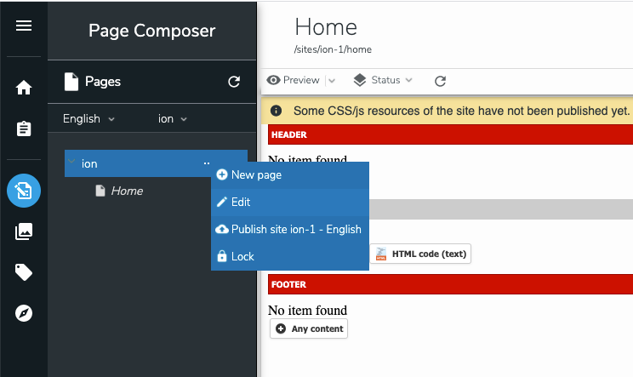
Task: Click the HTML code (text) button
Action: click(x=420, y=254)
